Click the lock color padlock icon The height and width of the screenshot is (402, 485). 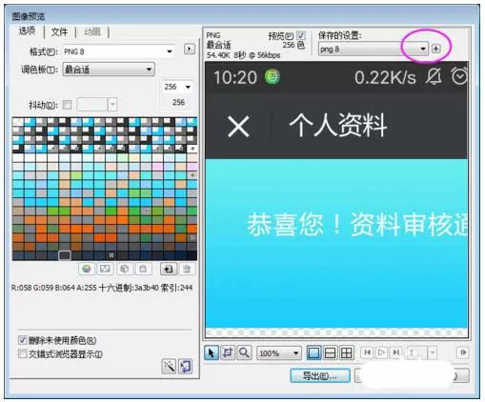143,269
